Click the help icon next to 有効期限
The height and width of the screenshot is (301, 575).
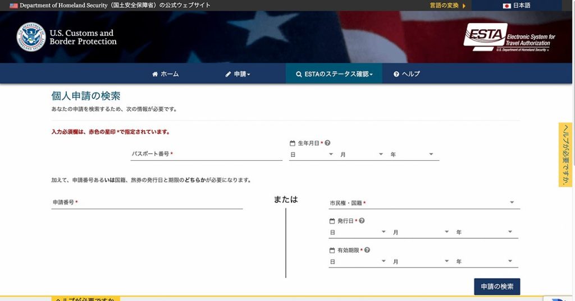tap(367, 250)
